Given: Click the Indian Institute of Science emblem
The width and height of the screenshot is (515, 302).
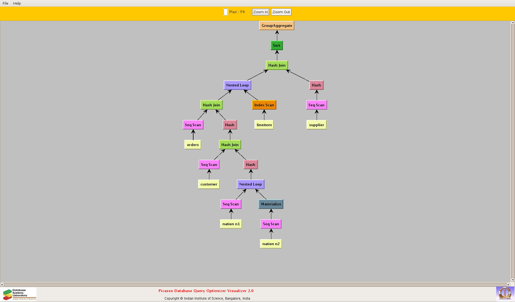Looking at the screenshot, I should [x=505, y=293].
